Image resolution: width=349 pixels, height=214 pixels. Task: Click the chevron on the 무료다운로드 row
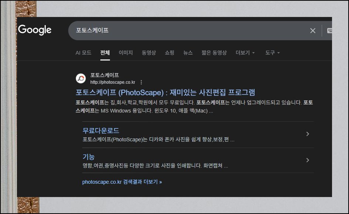tap(308, 134)
